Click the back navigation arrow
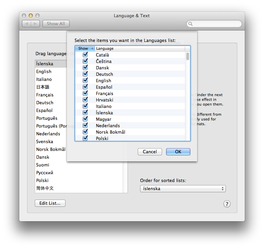The image size is (264, 248). tap(27, 24)
